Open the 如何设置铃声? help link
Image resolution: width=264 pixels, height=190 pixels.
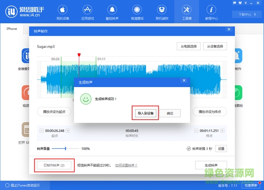[126, 165]
